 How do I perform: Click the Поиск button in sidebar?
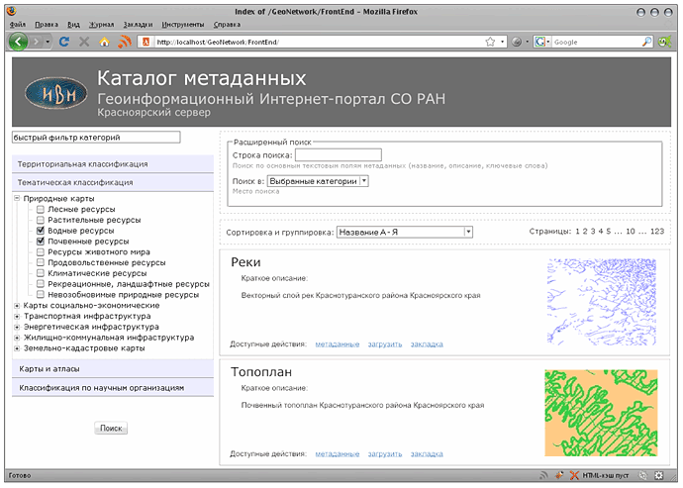coord(111,429)
